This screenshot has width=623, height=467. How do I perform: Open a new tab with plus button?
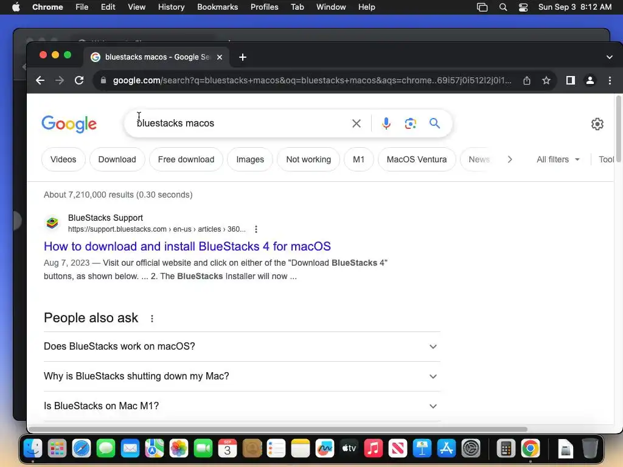click(x=242, y=57)
